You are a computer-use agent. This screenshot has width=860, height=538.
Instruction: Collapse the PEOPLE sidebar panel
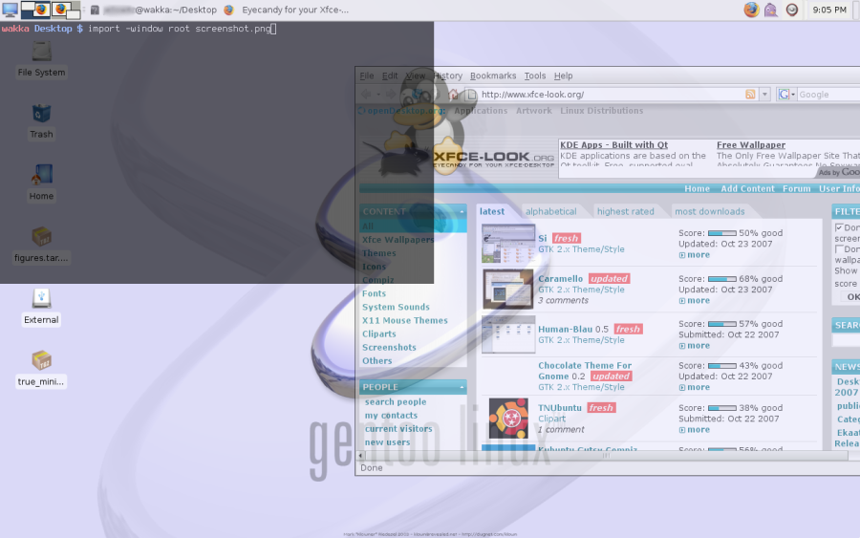[x=462, y=387]
